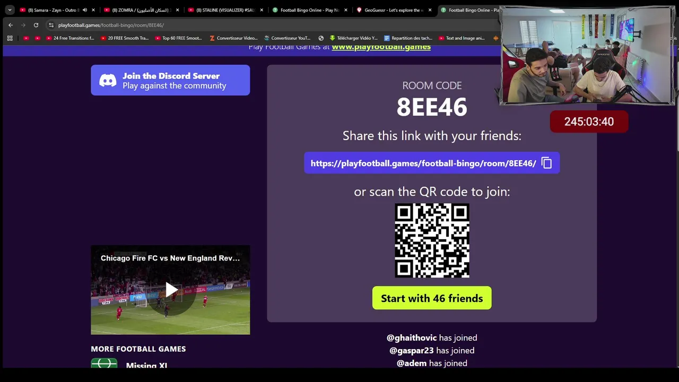This screenshot has height=382, width=679.
Task: Click the Discord logo icon
Action: click(108, 81)
